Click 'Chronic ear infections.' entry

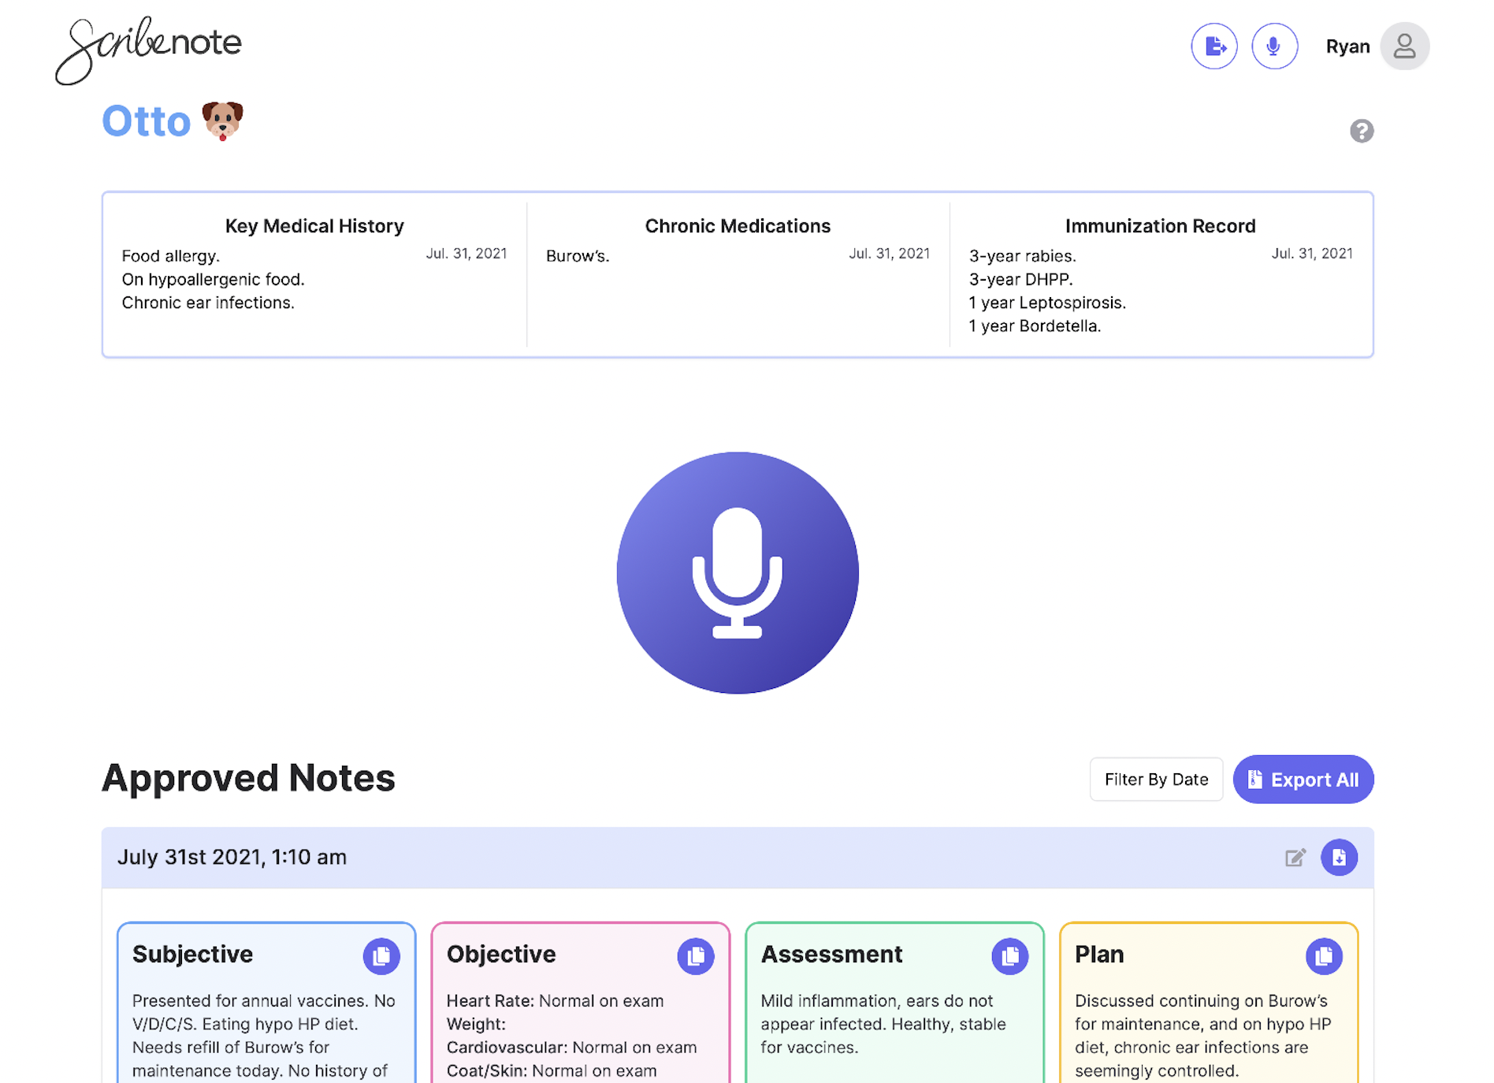point(208,303)
